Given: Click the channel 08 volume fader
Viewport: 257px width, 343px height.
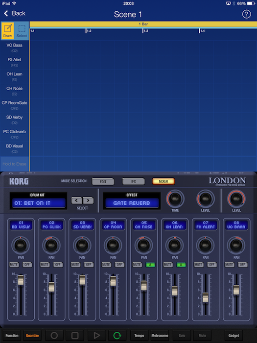Looking at the screenshot, I should coord(236,290).
